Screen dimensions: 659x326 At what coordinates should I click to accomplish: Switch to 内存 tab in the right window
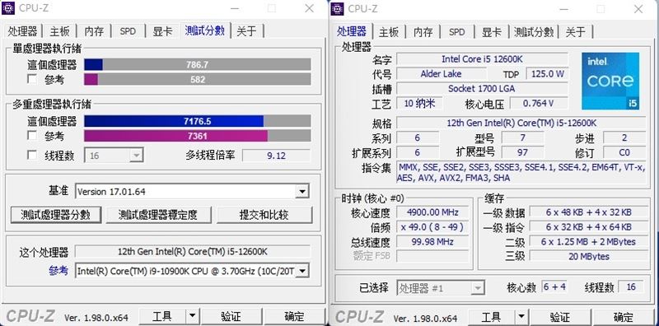(x=423, y=31)
